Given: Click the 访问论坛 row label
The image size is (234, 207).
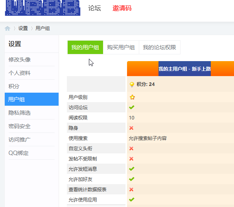Looking at the screenshot, I should (x=78, y=107).
